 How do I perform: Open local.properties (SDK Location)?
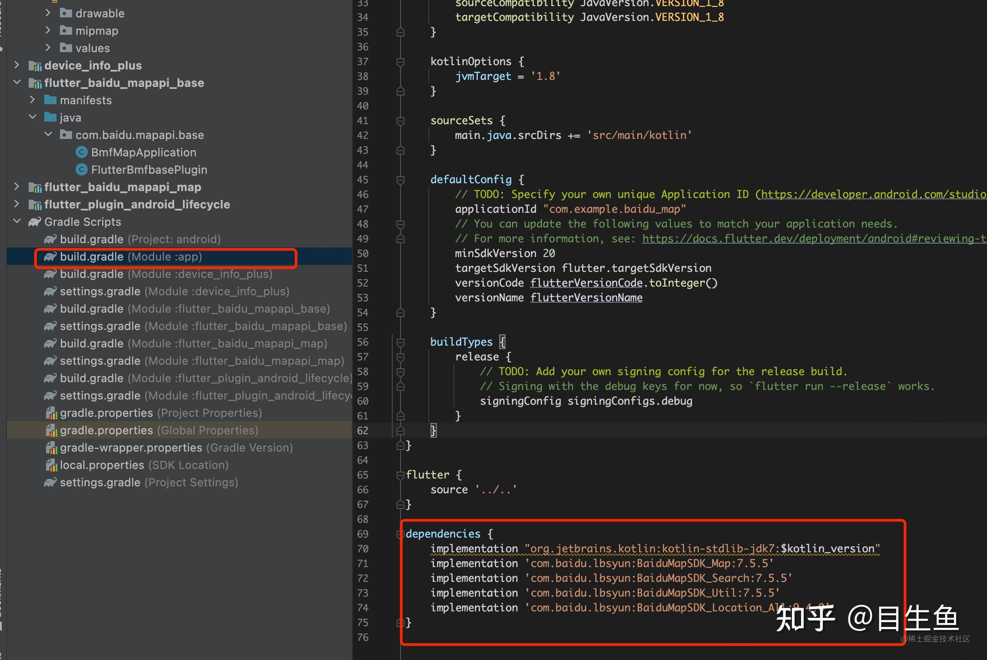pos(144,465)
